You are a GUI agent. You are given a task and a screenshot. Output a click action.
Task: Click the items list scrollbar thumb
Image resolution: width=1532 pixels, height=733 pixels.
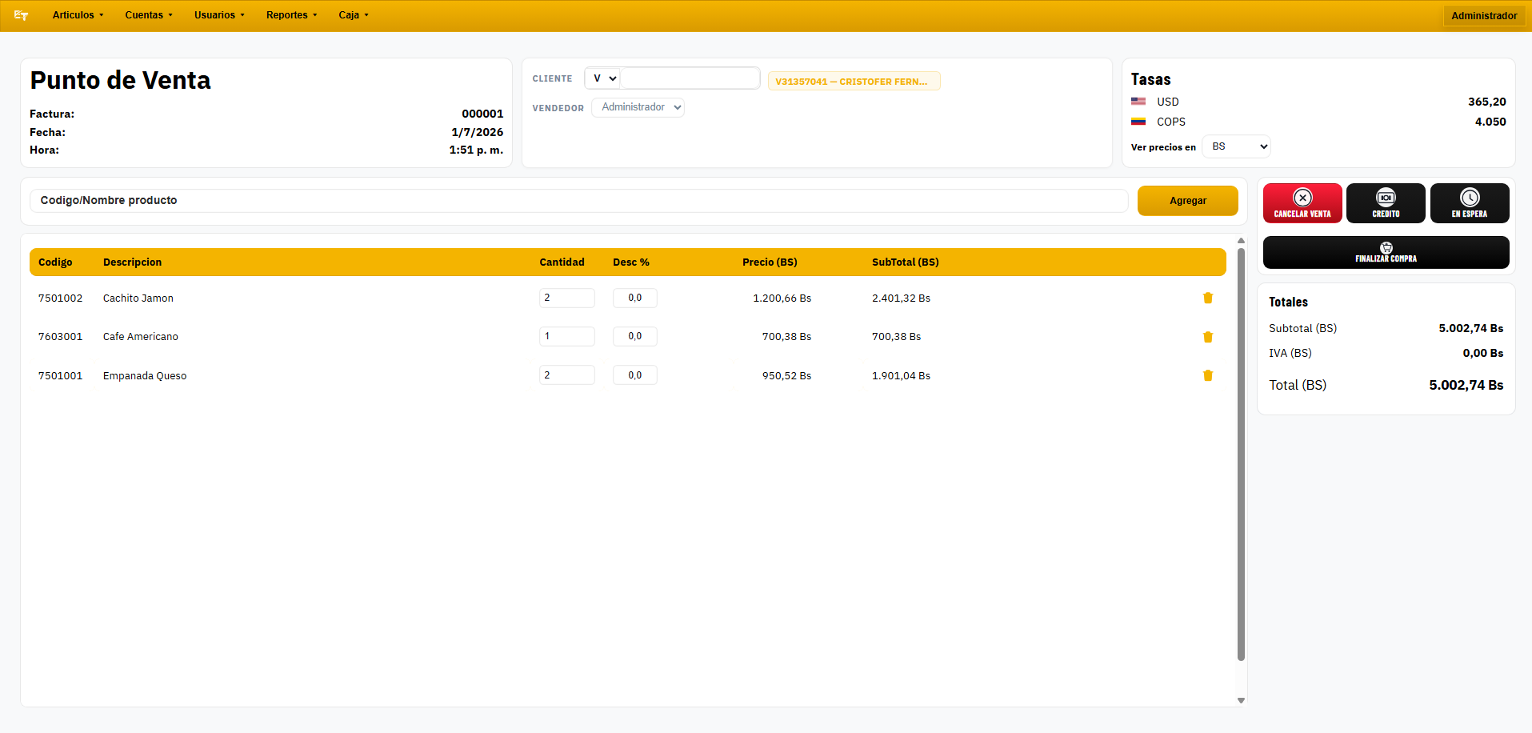[x=1241, y=454]
